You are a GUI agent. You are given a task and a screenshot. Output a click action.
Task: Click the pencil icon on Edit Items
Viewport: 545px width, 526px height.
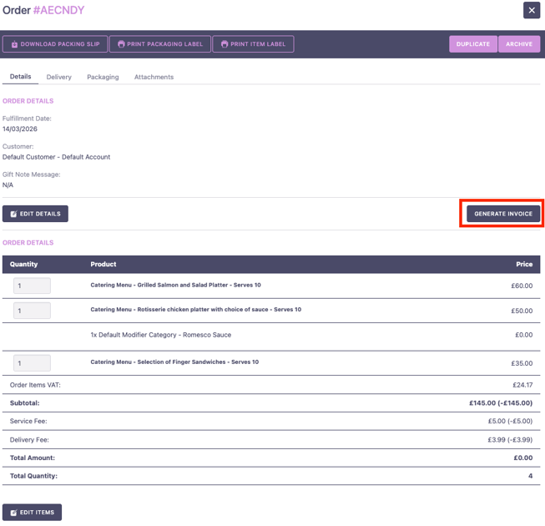13,513
